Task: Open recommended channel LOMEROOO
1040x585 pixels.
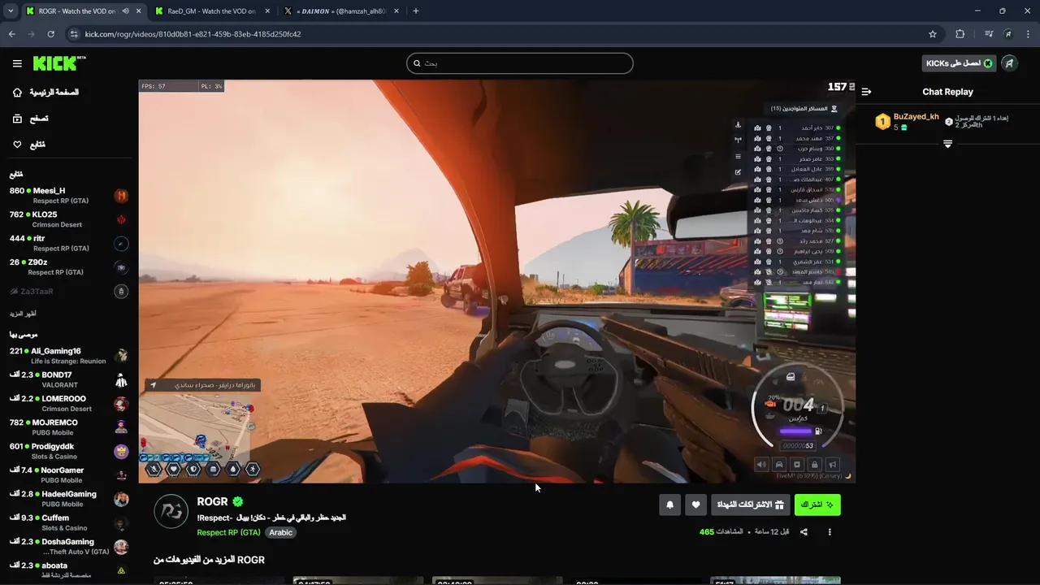Action: [69, 403]
